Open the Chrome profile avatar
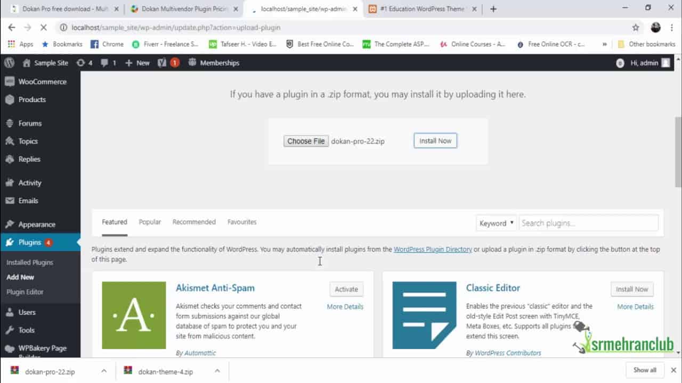 656,27
